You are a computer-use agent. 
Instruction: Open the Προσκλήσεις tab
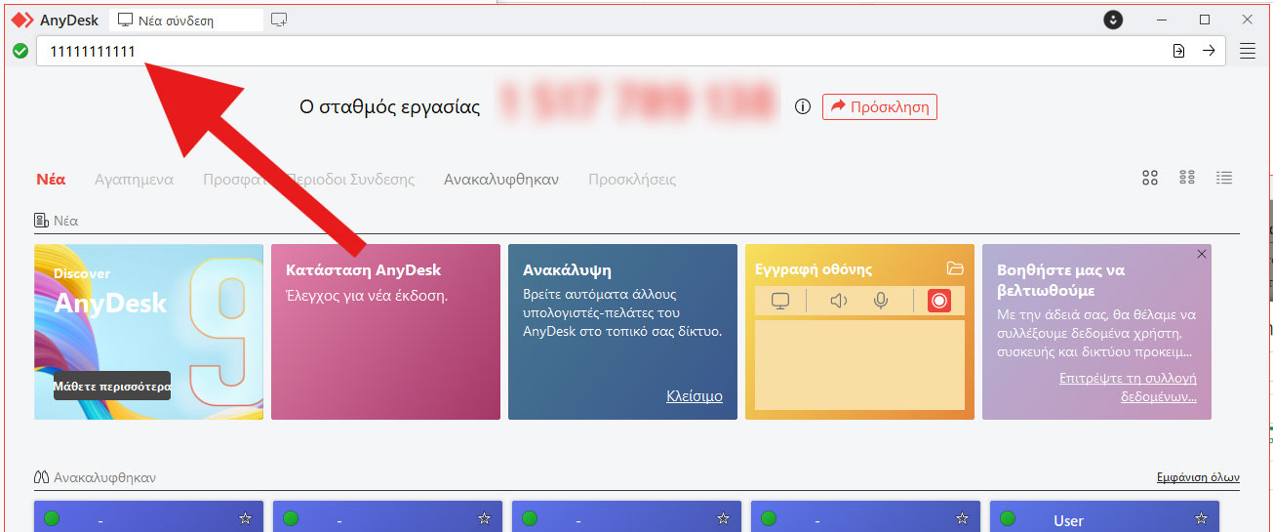coord(631,180)
